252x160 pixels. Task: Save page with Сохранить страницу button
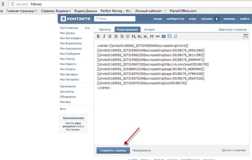113,150
